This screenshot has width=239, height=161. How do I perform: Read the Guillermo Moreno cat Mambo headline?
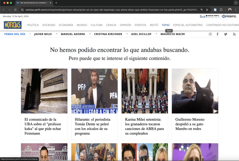point(193,124)
